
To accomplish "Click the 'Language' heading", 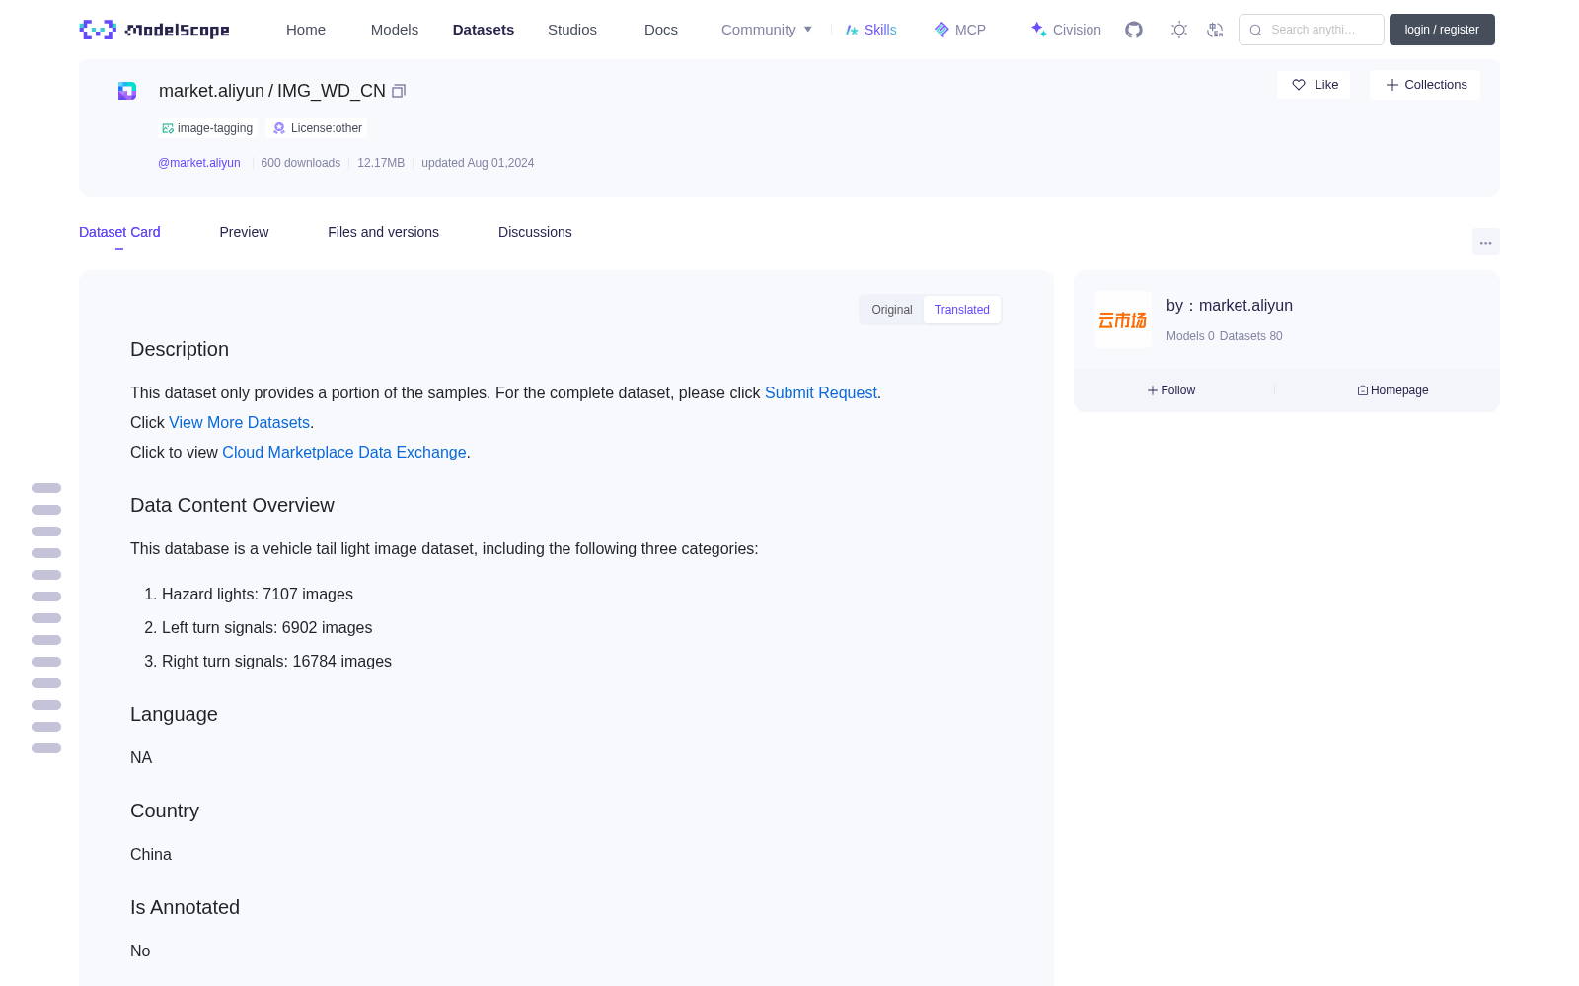I will [174, 714].
